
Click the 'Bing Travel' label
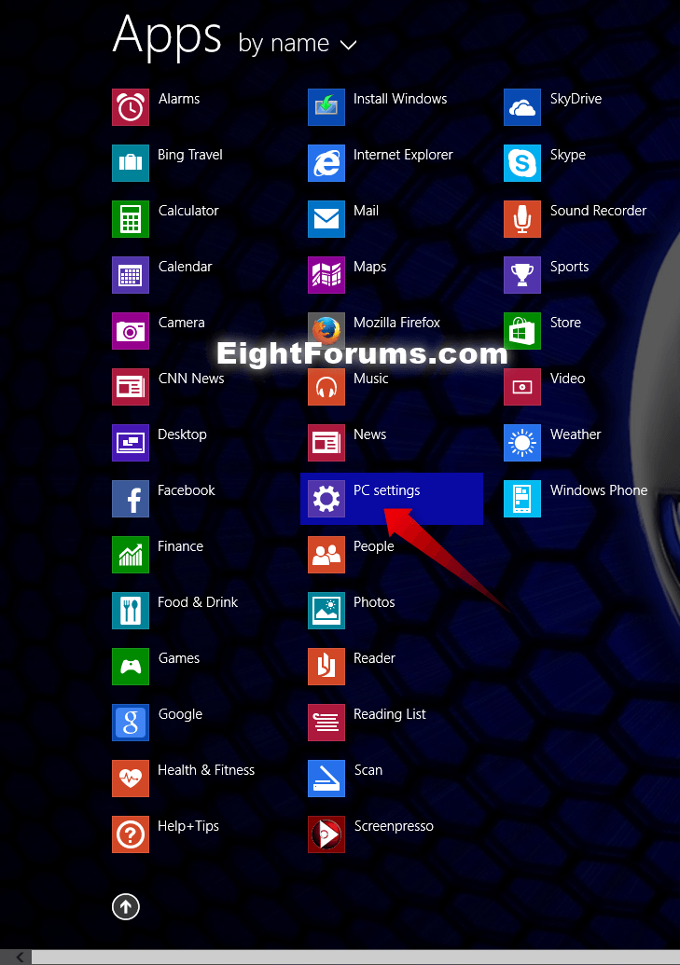coord(189,155)
